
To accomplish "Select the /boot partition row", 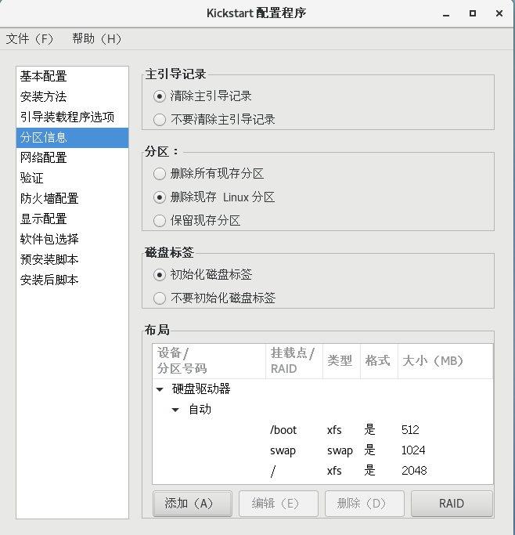I will 322,430.
